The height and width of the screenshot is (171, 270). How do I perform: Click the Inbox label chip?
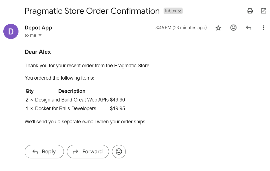(171, 11)
